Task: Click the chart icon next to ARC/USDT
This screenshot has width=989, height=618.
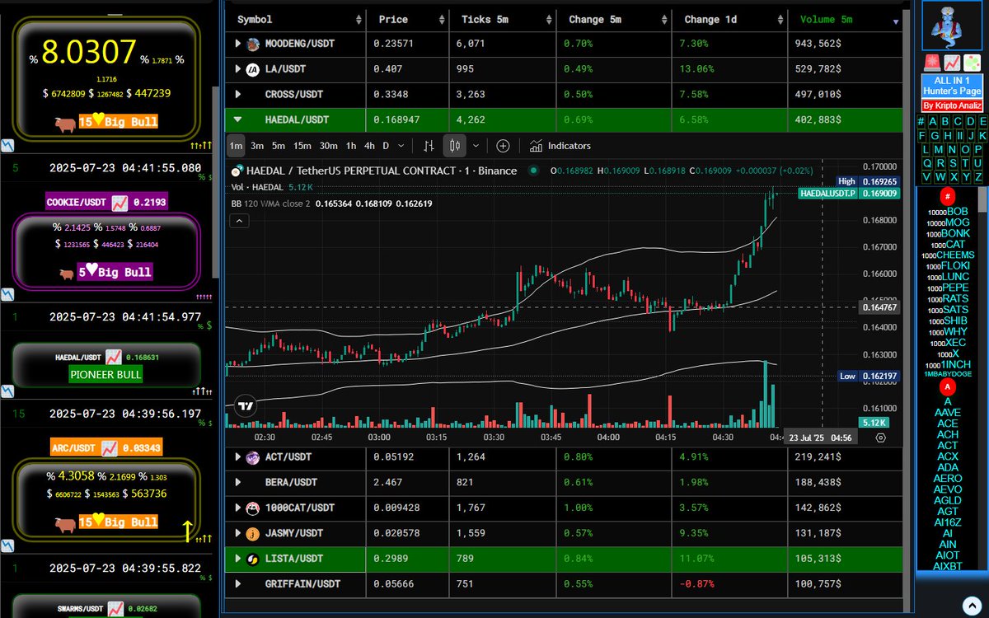Action: [x=109, y=447]
